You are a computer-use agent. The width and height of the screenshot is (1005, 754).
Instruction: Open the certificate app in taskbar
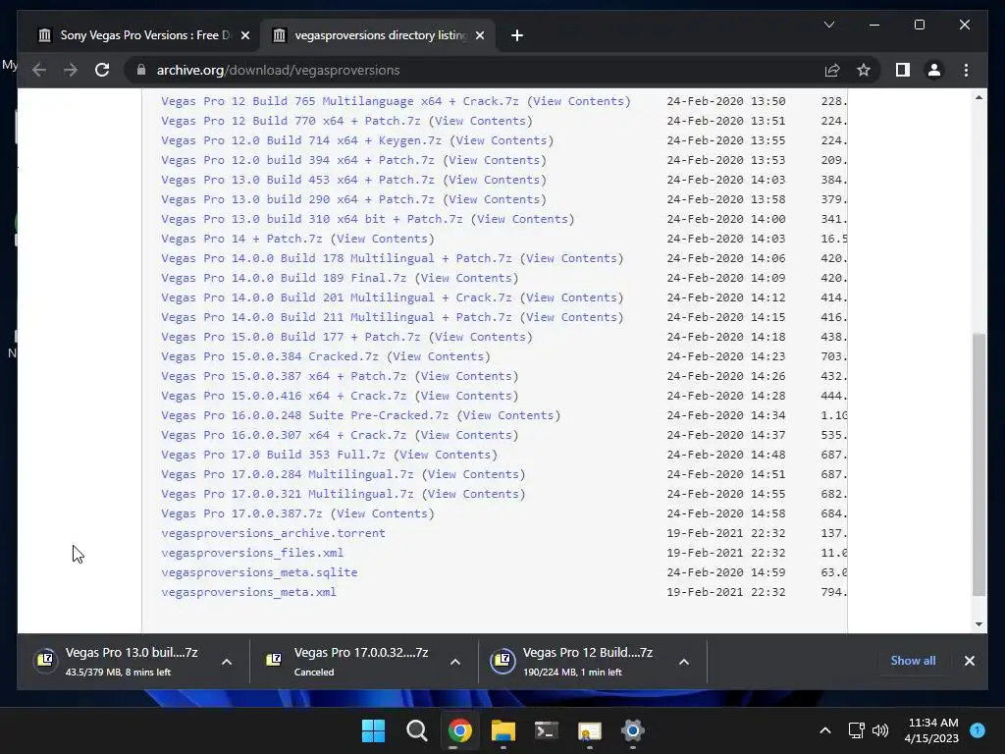(x=589, y=730)
